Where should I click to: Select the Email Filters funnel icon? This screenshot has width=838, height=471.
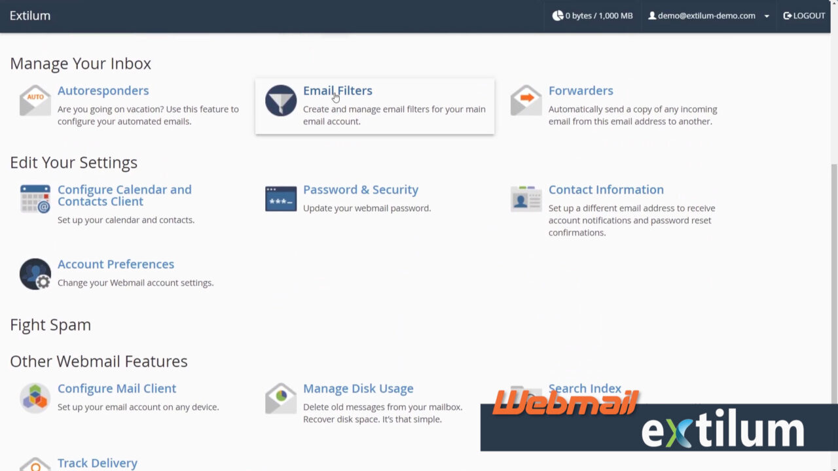[x=280, y=101]
